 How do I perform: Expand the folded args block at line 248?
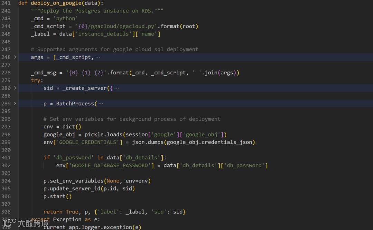click(15, 57)
